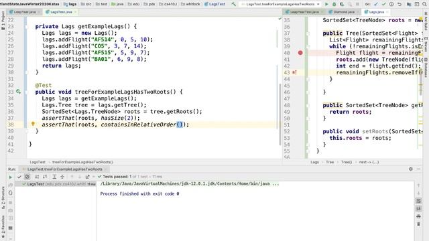The image size is (429, 241).
Task: Hide the Run tool window with minus icon
Action: click(x=418, y=169)
